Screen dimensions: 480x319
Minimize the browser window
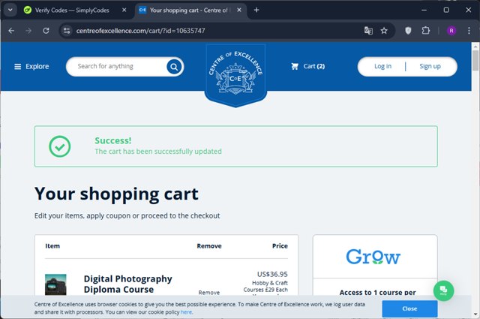[x=424, y=10]
